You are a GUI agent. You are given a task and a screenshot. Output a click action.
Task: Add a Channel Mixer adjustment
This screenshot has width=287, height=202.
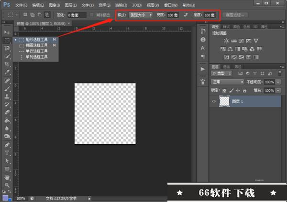click(252, 49)
